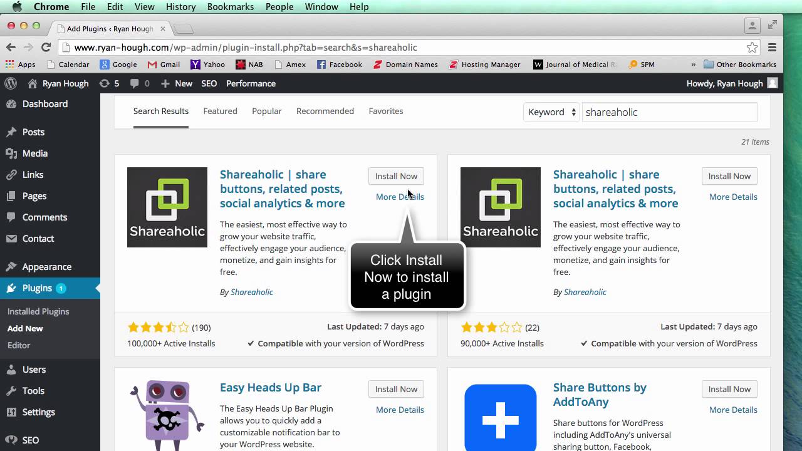
Task: Open Gmail bookmark
Action: (x=164, y=65)
